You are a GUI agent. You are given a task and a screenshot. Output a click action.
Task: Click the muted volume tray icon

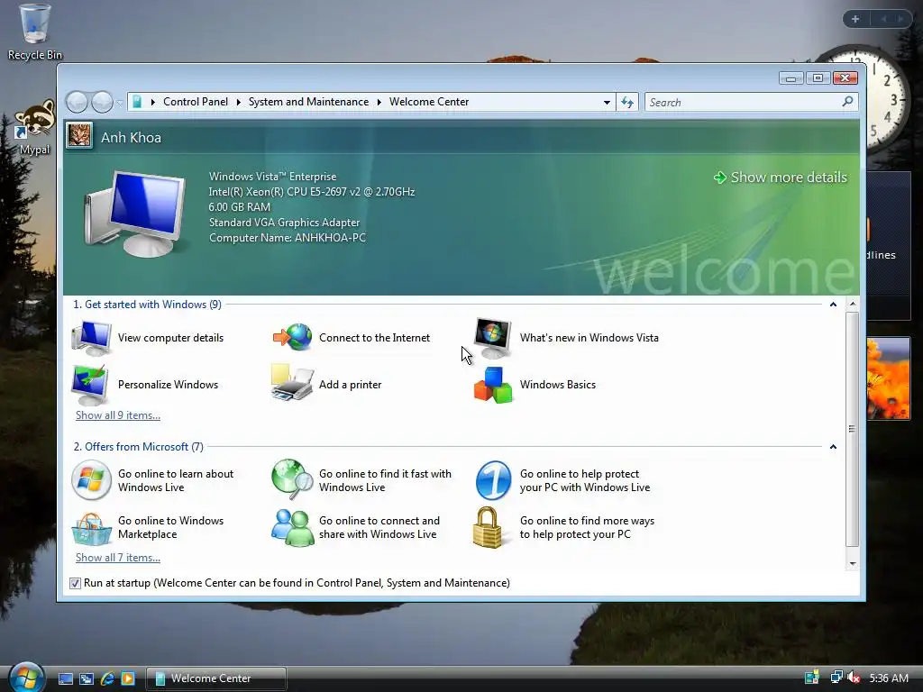[854, 678]
